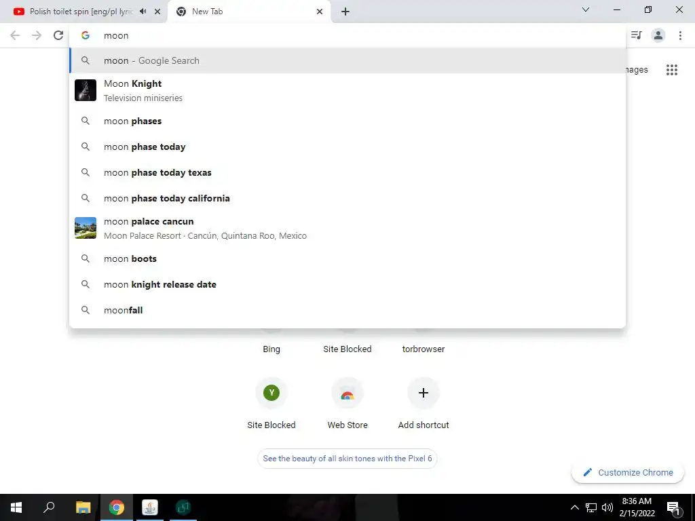The height and width of the screenshot is (521, 695).
Task: Close the New Tab tab
Action: [320, 12]
